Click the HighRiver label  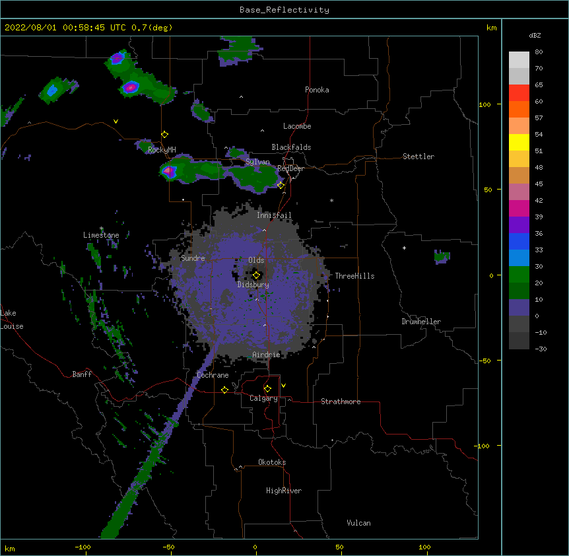pos(284,491)
